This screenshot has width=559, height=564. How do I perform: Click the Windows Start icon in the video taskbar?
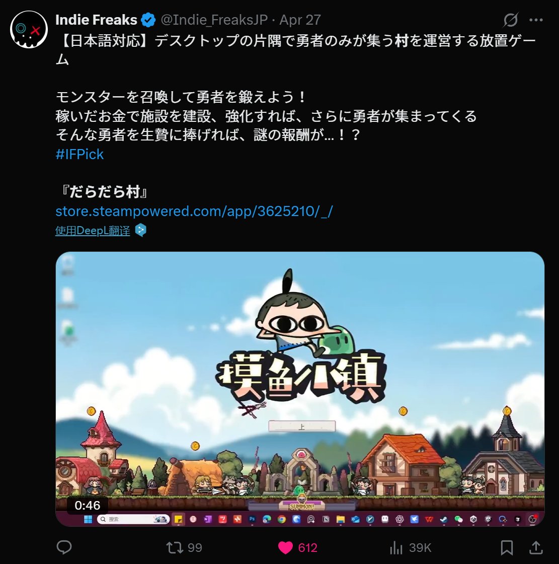(x=88, y=519)
